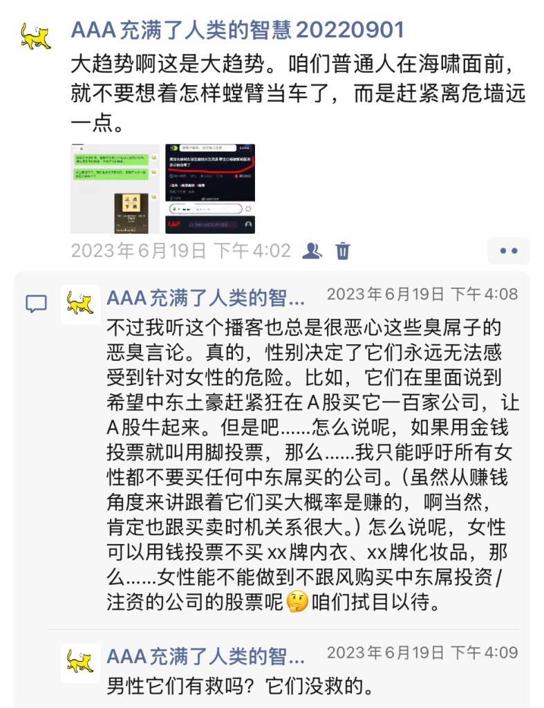Tap the post timestamp 2023年6月19日 下午4:02
This screenshot has width=544, height=708.
coord(181,250)
